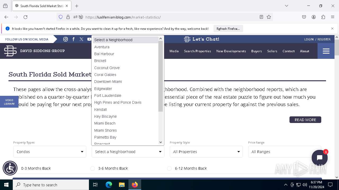Open the Property Types Condos dropdown
Image resolution: width=339 pixels, height=190 pixels.
50,152
